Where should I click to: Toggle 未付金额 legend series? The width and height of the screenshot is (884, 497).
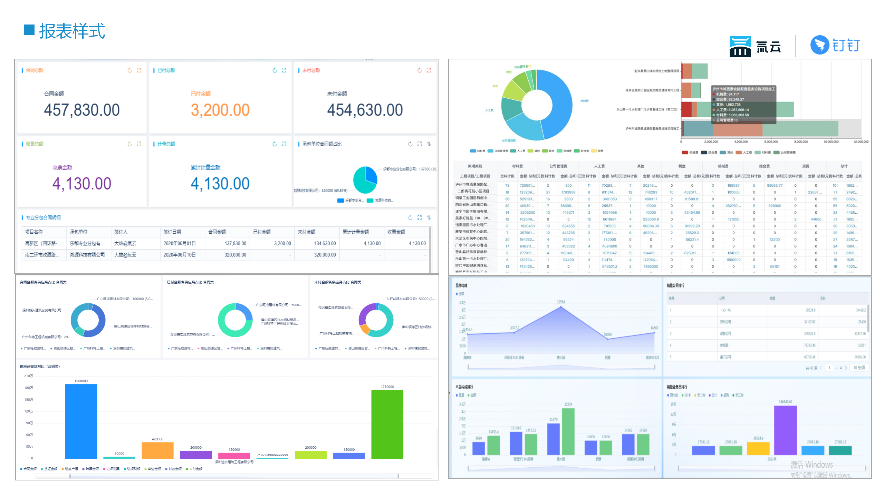tap(194, 469)
